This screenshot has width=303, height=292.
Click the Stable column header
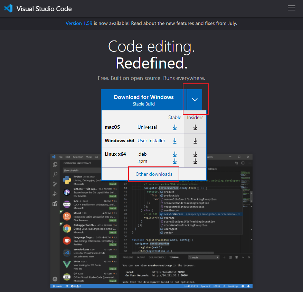pyautogui.click(x=175, y=118)
